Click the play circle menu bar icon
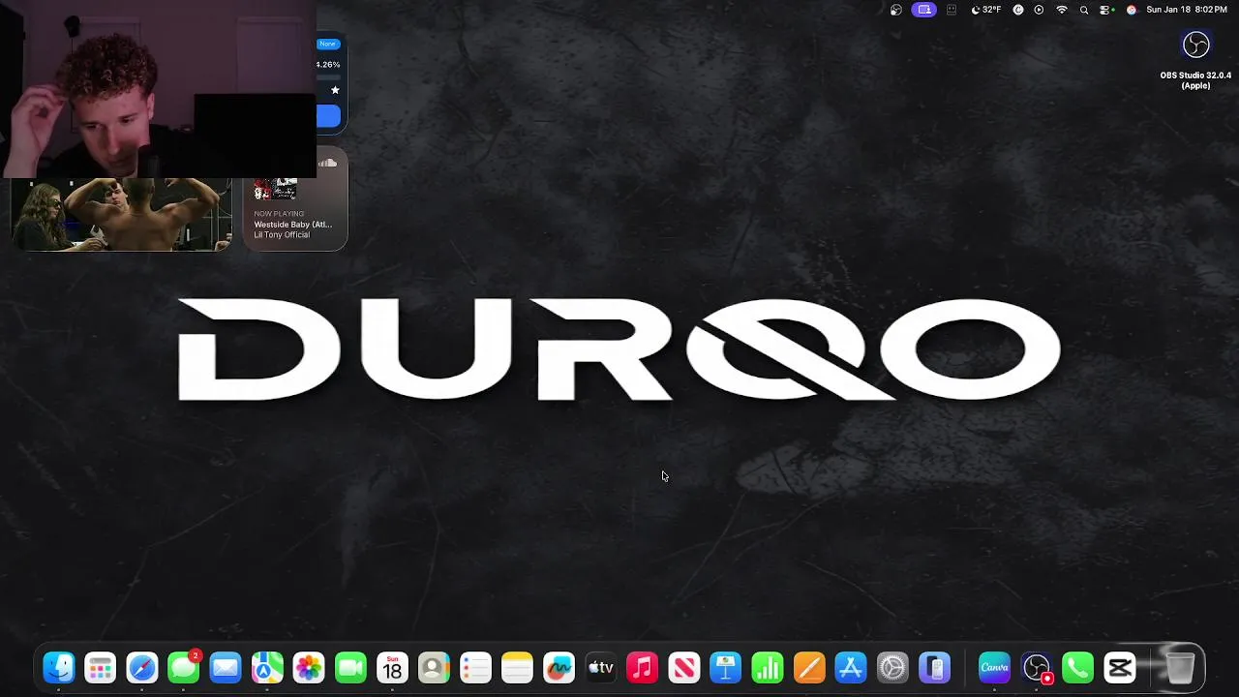Screen dimensions: 1239x697 point(1039,10)
